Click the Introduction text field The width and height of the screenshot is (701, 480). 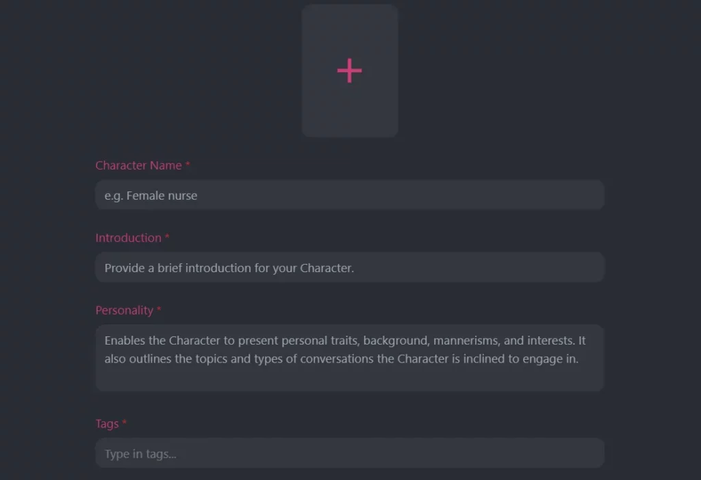pos(350,267)
